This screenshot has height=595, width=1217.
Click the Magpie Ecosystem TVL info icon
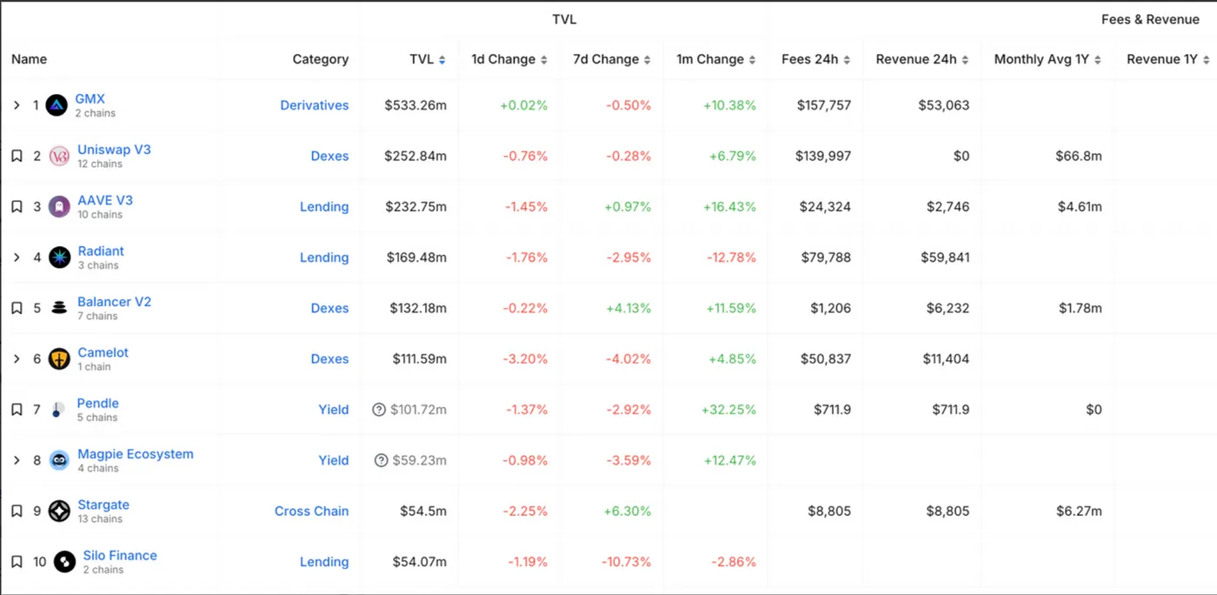381,460
